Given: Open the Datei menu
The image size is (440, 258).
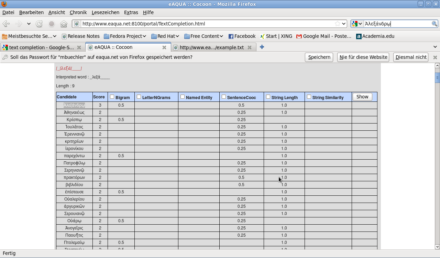Looking at the screenshot, I should coord(8,12).
